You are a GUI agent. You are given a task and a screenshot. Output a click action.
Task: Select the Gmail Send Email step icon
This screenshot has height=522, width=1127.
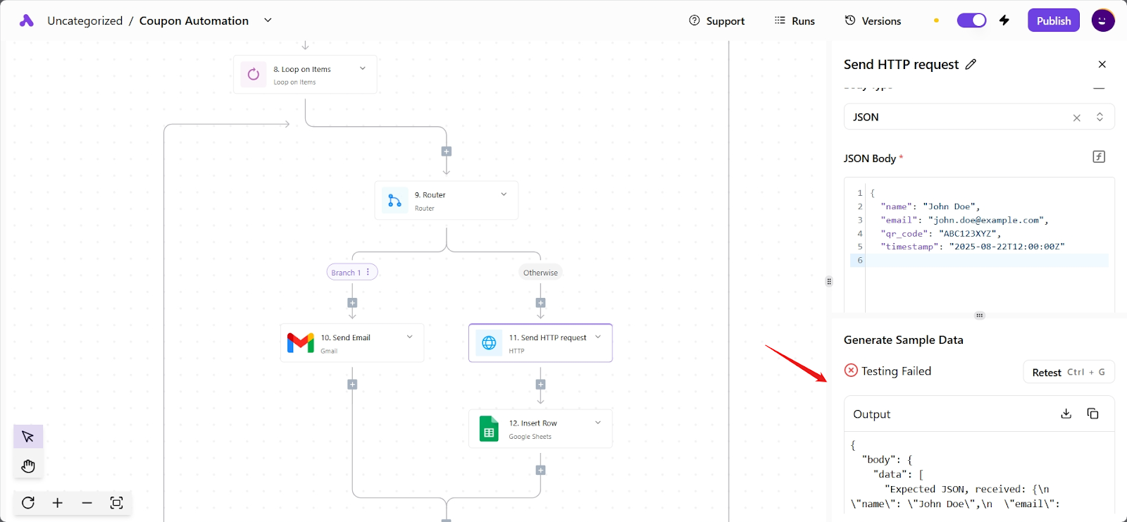301,343
